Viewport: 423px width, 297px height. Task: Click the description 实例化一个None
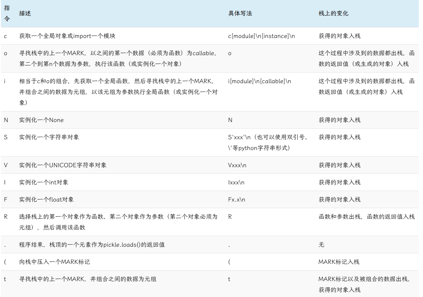41,120
